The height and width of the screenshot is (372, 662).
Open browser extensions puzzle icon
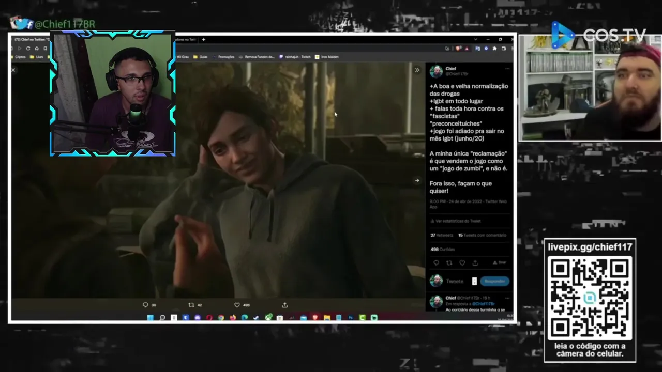coord(495,49)
